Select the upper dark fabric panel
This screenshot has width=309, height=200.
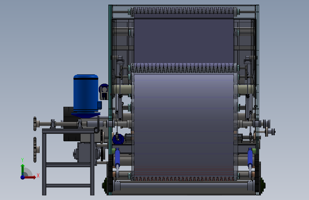pyautogui.click(x=184, y=41)
